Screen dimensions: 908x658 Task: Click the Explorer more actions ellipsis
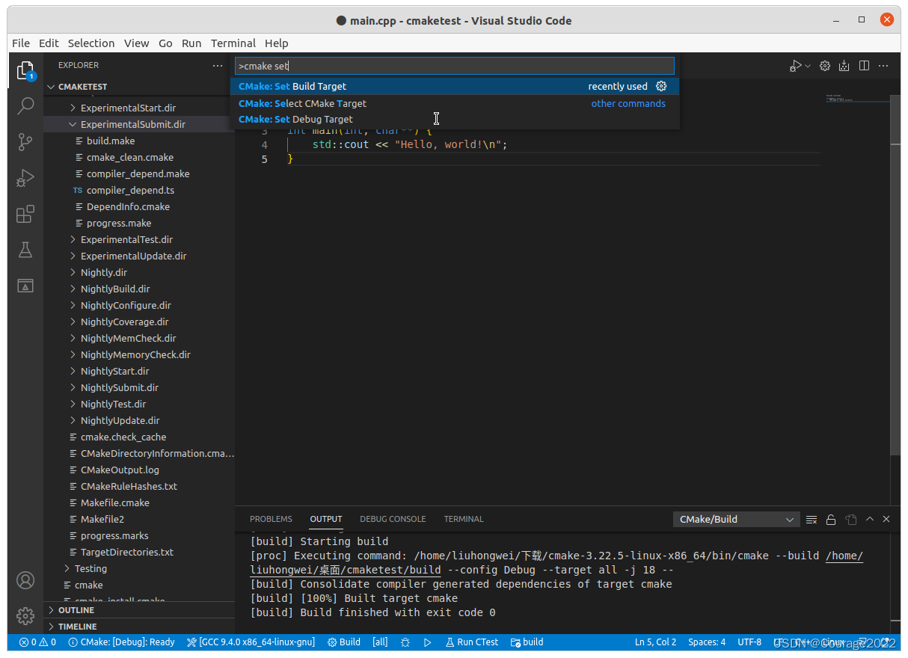[218, 66]
